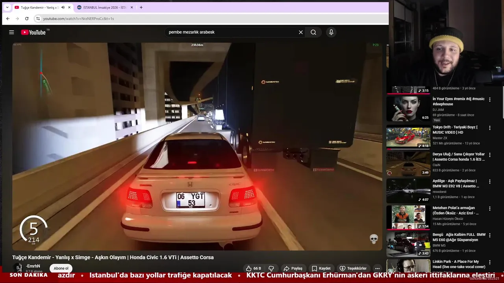Click the Teşekkürler button
Image resolution: width=504 pixels, height=283 pixels.
(353, 268)
